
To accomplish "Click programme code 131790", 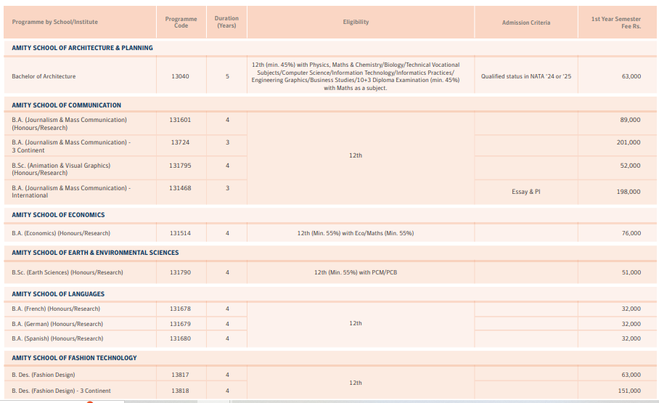I will 180,272.
